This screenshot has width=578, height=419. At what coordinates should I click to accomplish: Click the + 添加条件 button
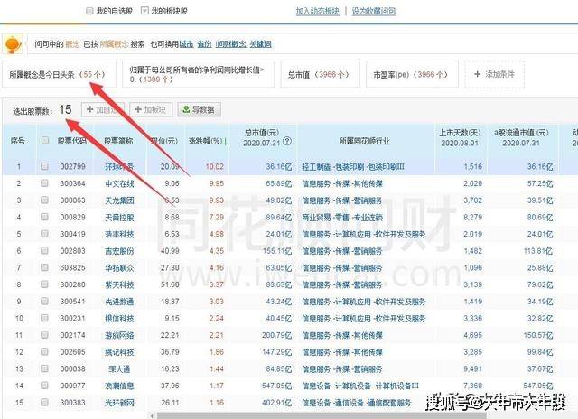pyautogui.click(x=494, y=74)
